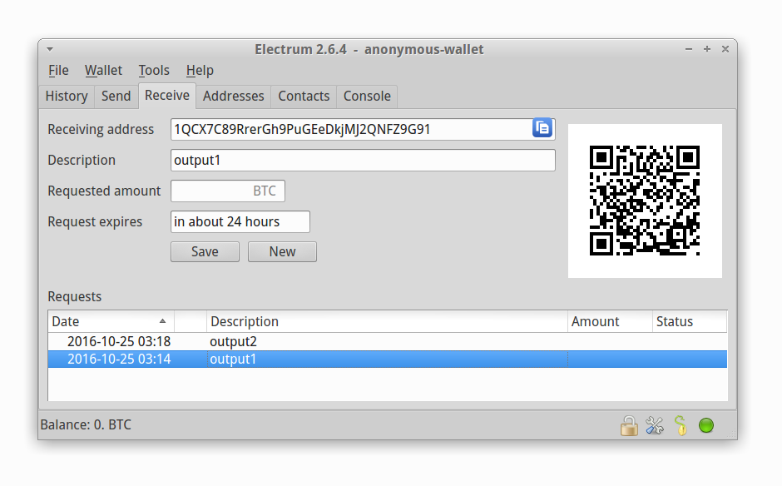The height and width of the screenshot is (486, 782).
Task: Open the window menu via the small triangle
Action: tap(50, 49)
